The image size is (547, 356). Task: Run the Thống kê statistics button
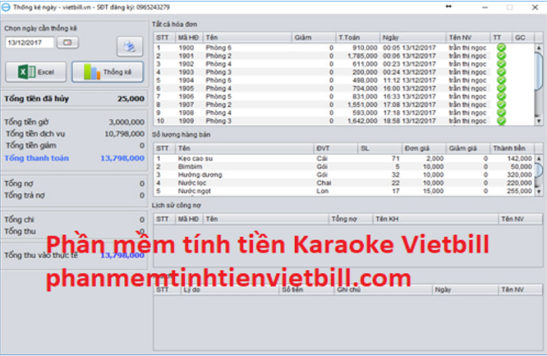click(108, 72)
